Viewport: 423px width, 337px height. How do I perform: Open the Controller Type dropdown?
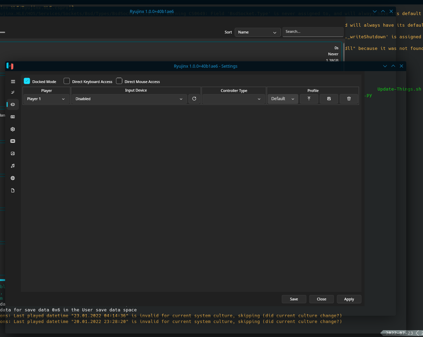pos(234,99)
